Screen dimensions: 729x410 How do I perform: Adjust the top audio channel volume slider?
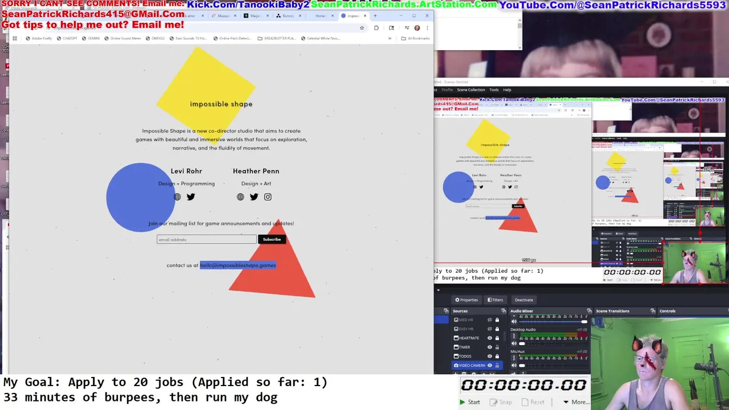(553, 322)
